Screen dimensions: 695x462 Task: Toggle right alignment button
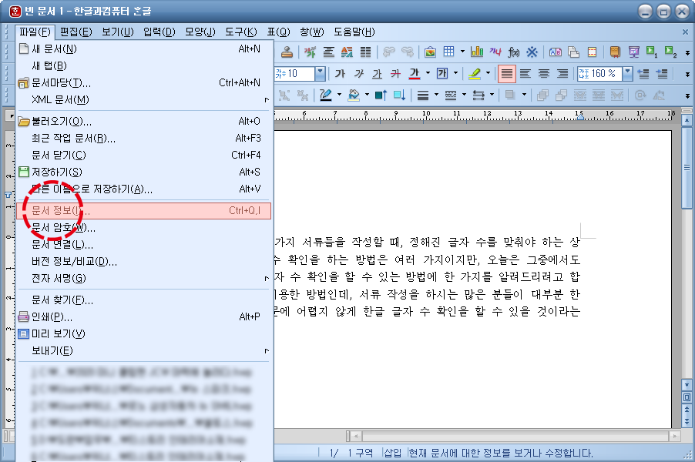coord(562,73)
